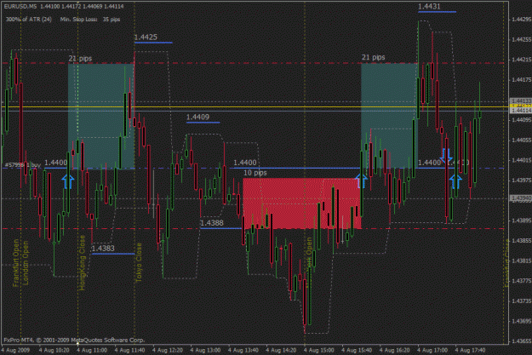Viewport: 532px width, 355px height.
Task: Click the 1.44133 price tag
Action: click(521, 100)
